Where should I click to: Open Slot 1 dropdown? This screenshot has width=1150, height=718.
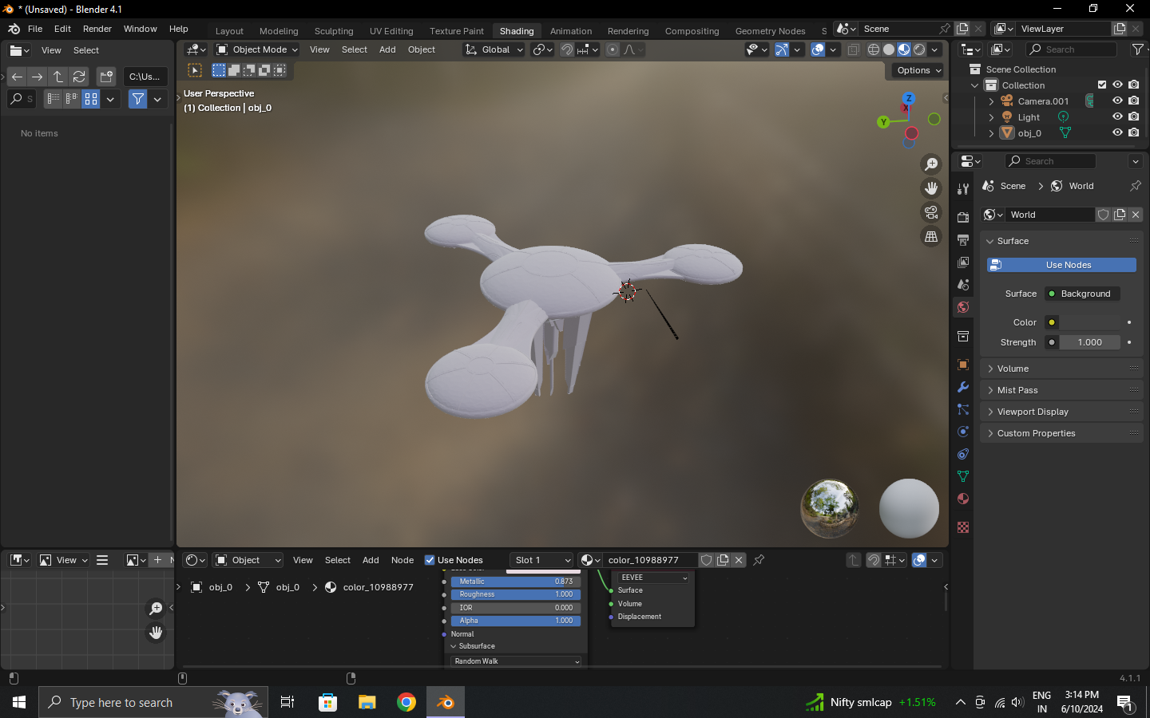click(x=542, y=560)
